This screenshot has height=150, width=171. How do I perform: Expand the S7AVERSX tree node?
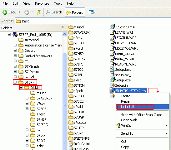coord(27,98)
